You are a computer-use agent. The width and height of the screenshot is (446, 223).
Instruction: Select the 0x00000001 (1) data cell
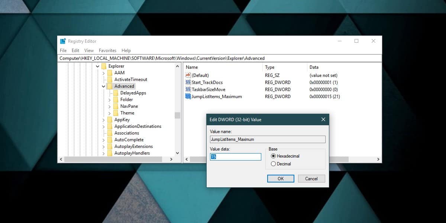323,83
